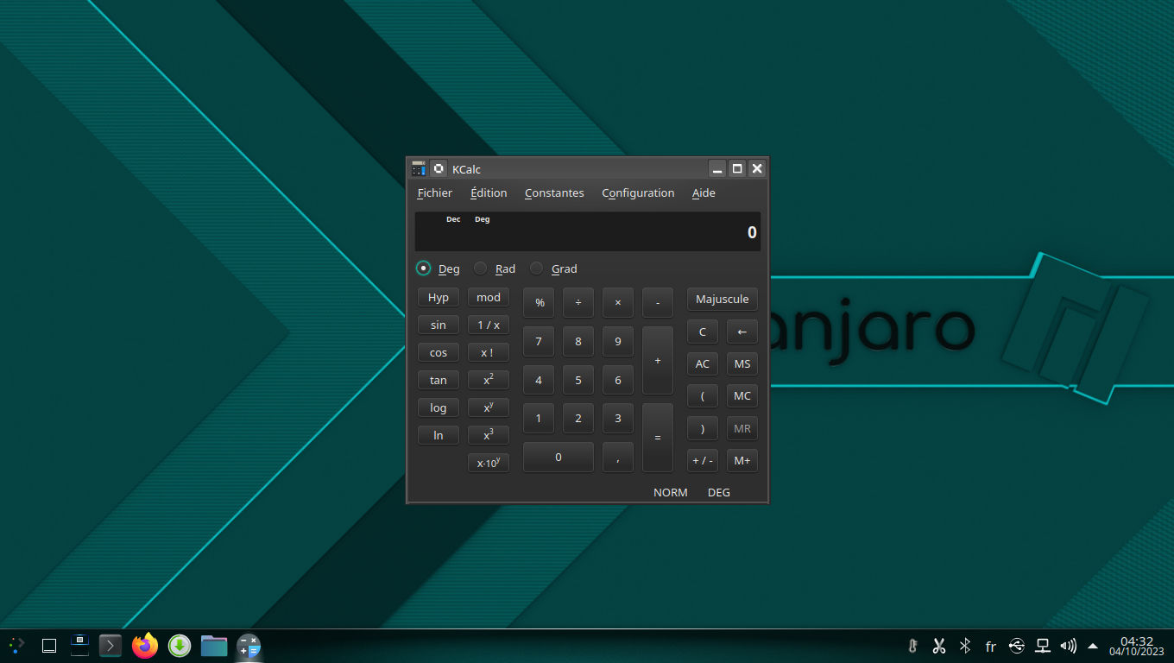The height and width of the screenshot is (663, 1174).
Task: Click the open parenthesis button
Action: tap(703, 395)
